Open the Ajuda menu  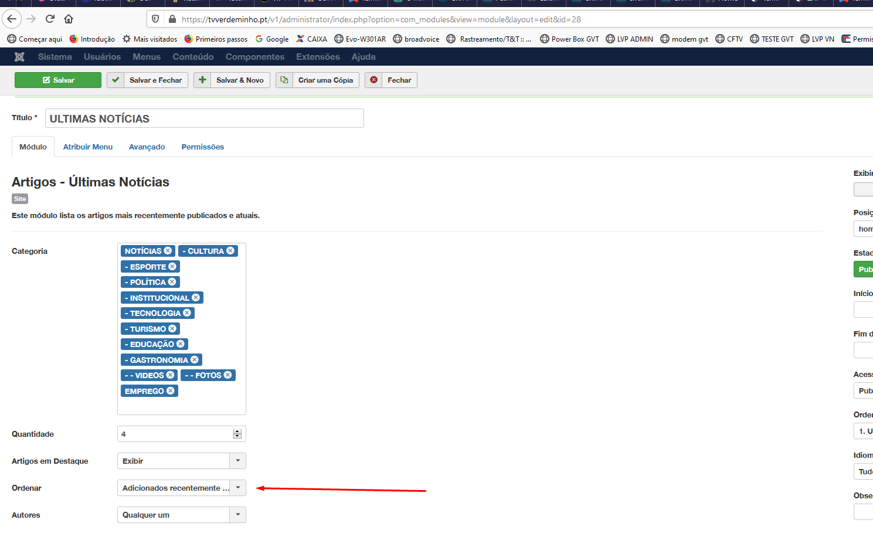[x=364, y=57]
